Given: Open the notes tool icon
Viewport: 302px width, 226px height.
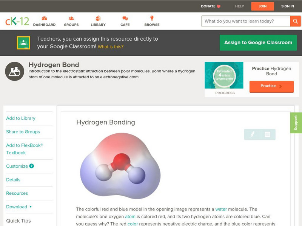Looking at the screenshot, I should [x=267, y=134].
